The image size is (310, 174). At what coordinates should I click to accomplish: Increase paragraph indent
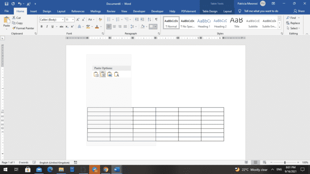tap(142, 19)
